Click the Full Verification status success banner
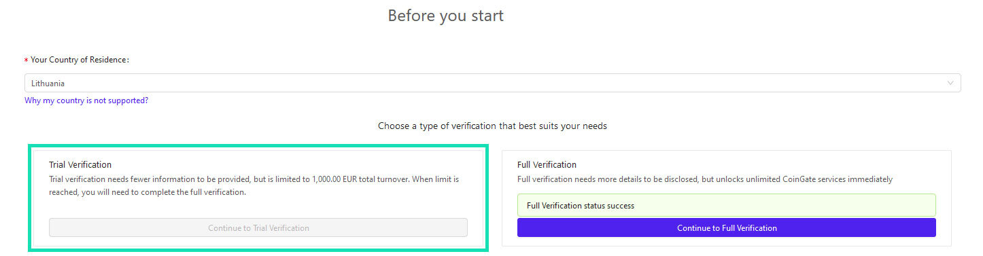The image size is (983, 256). click(x=726, y=205)
